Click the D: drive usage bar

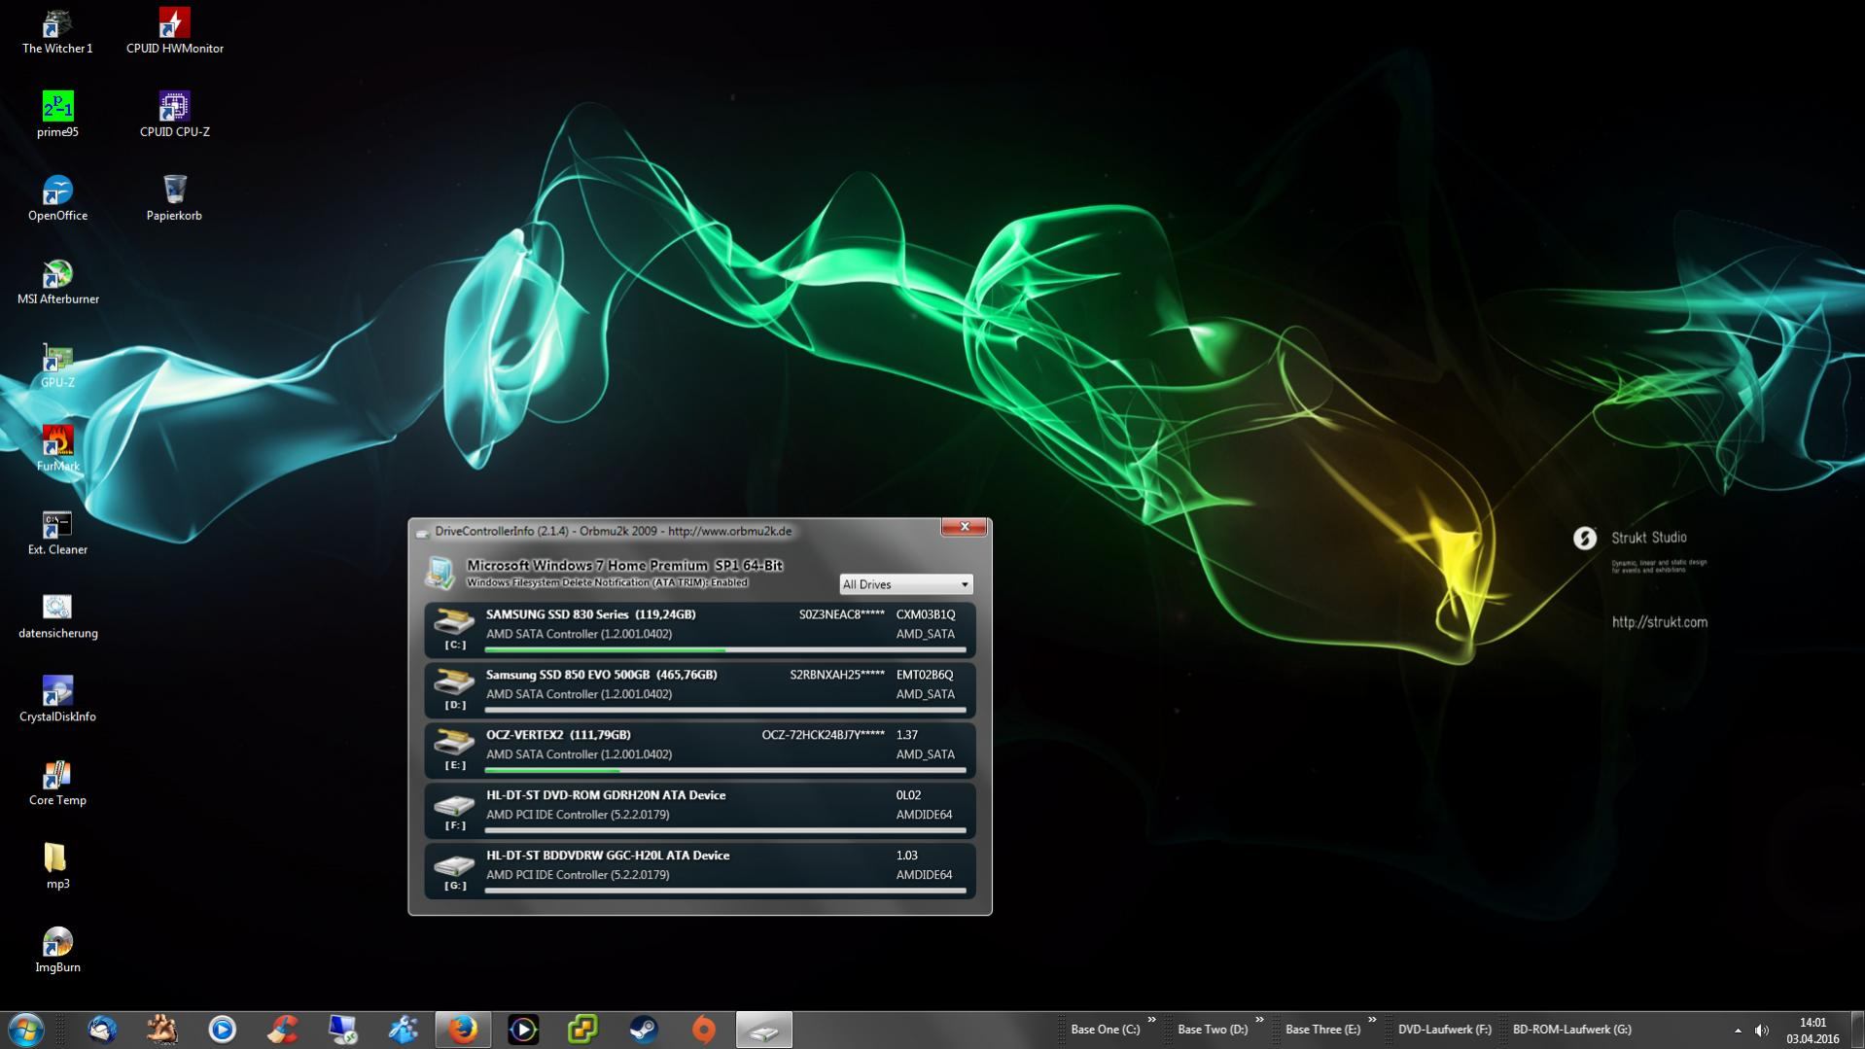tap(725, 710)
